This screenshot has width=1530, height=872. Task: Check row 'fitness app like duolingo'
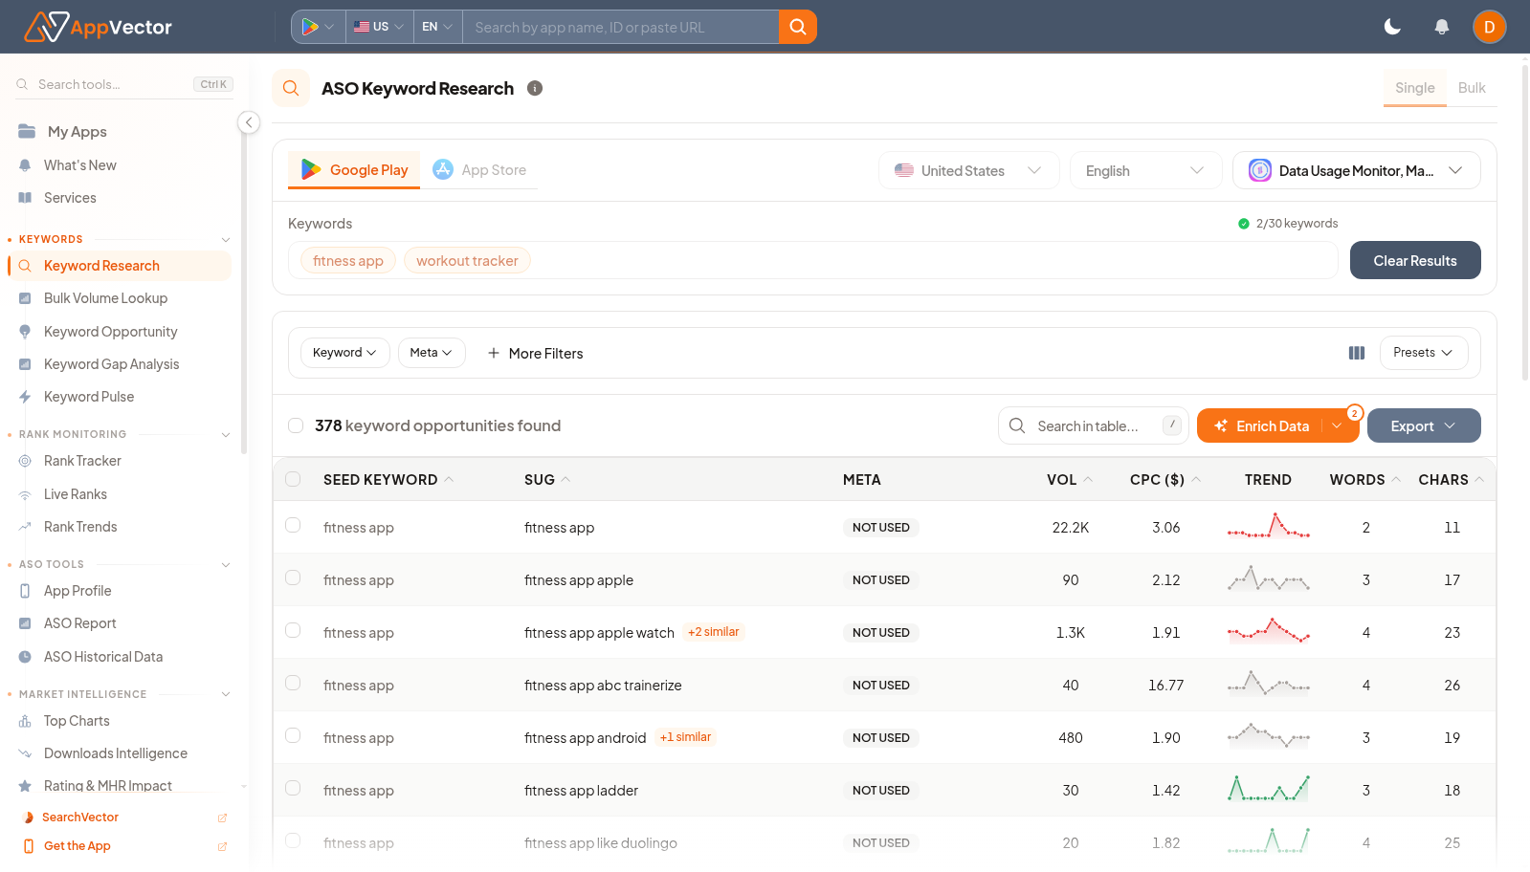tap(293, 840)
